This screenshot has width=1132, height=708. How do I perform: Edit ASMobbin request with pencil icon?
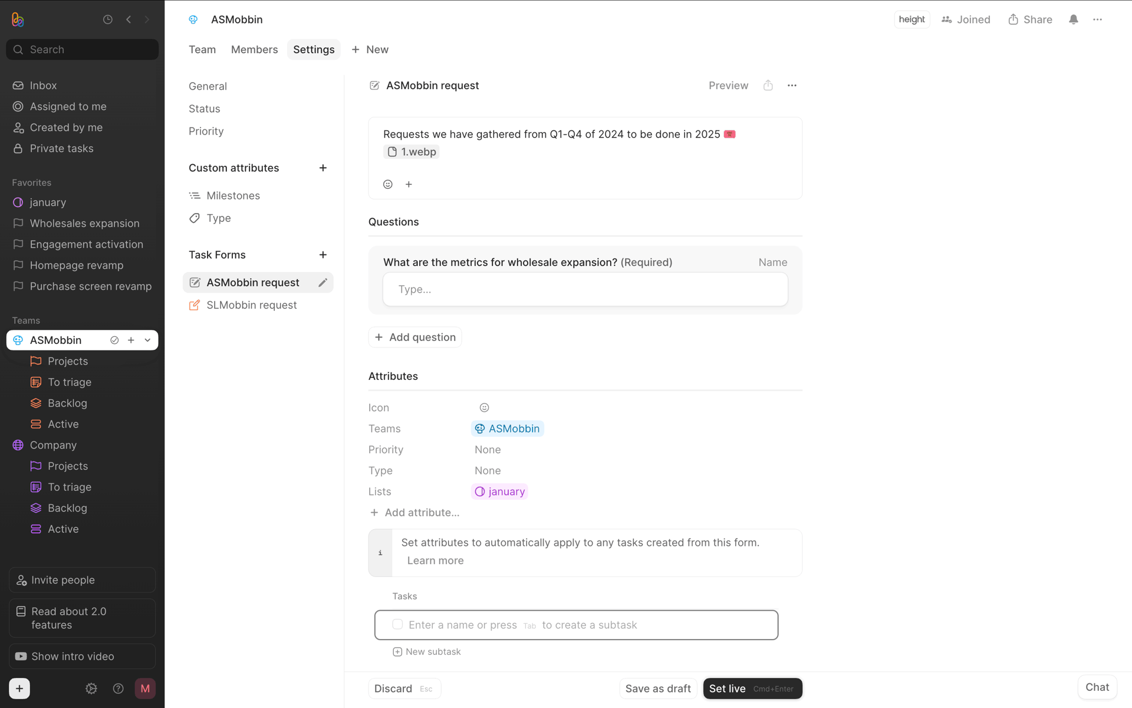[323, 283]
